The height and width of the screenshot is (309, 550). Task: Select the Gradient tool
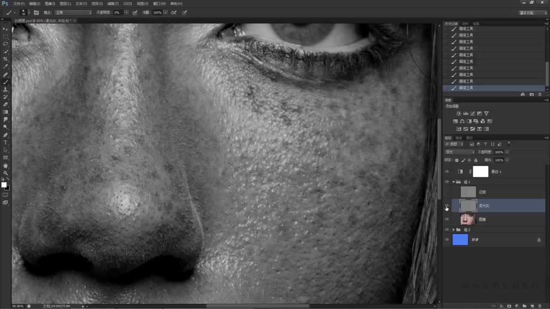point(6,112)
